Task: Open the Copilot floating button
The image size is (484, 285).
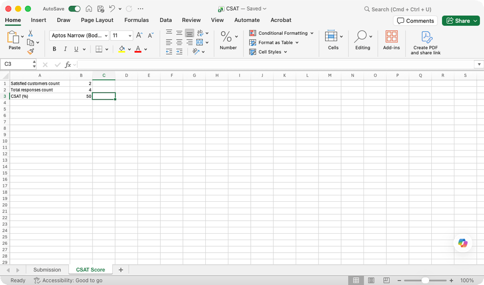Action: pyautogui.click(x=463, y=243)
